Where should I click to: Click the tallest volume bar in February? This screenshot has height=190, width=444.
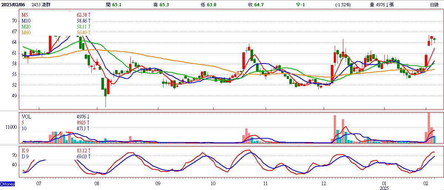pos(429,128)
